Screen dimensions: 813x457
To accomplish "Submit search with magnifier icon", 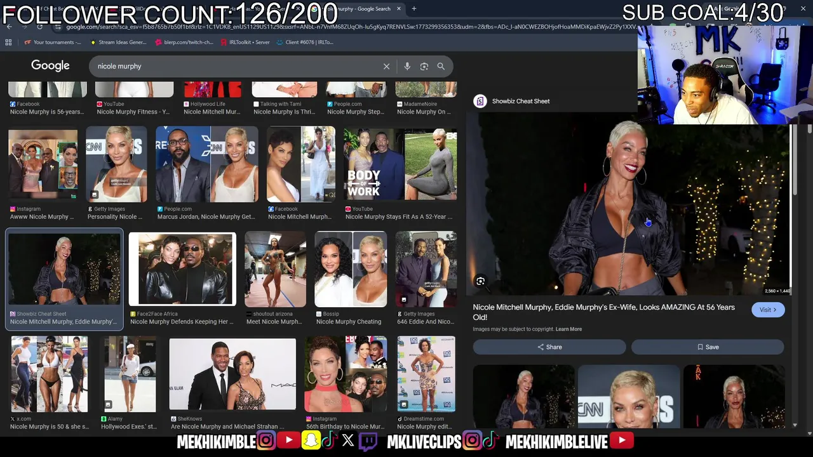I will tap(441, 66).
